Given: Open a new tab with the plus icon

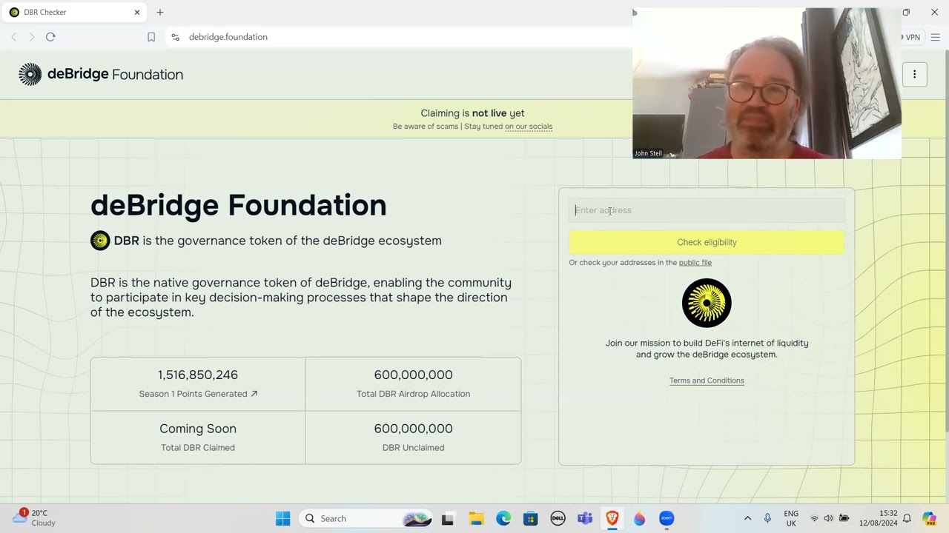Looking at the screenshot, I should pos(160,13).
